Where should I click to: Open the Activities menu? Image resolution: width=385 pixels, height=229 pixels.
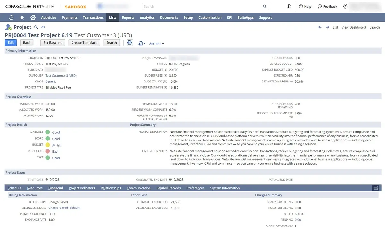49,17
